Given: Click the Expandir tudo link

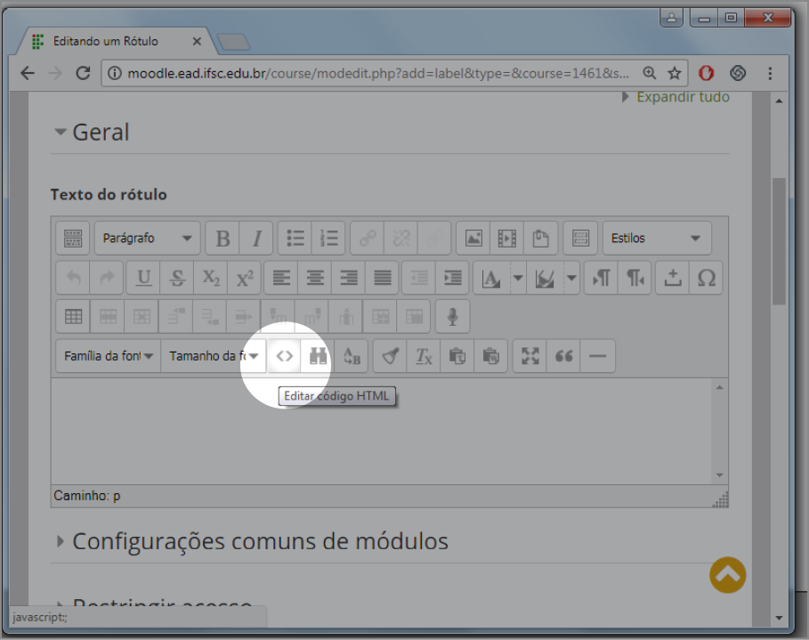Looking at the screenshot, I should [682, 97].
